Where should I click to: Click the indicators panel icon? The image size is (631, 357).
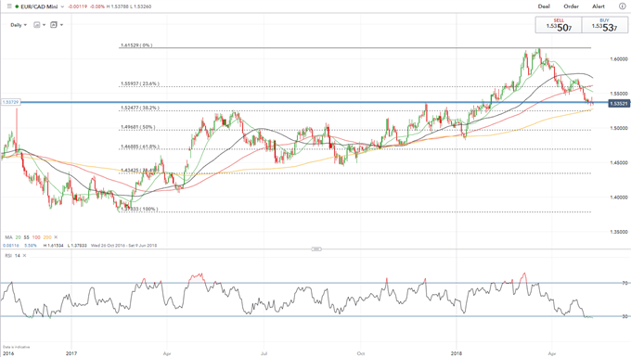click(x=54, y=25)
